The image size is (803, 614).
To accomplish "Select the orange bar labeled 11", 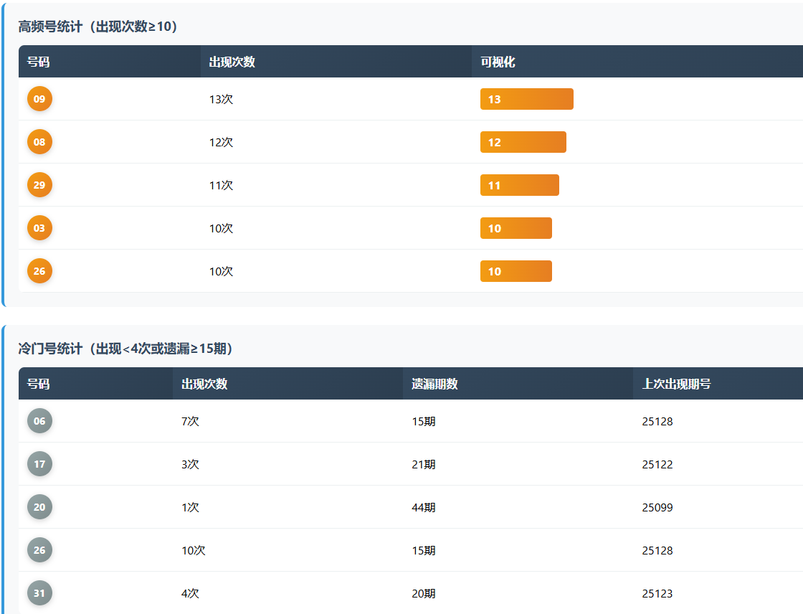I will [x=519, y=185].
